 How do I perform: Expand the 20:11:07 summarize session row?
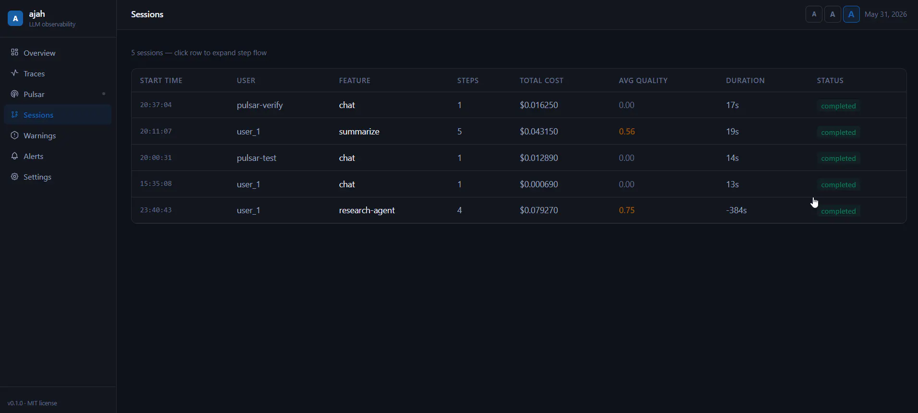519,132
